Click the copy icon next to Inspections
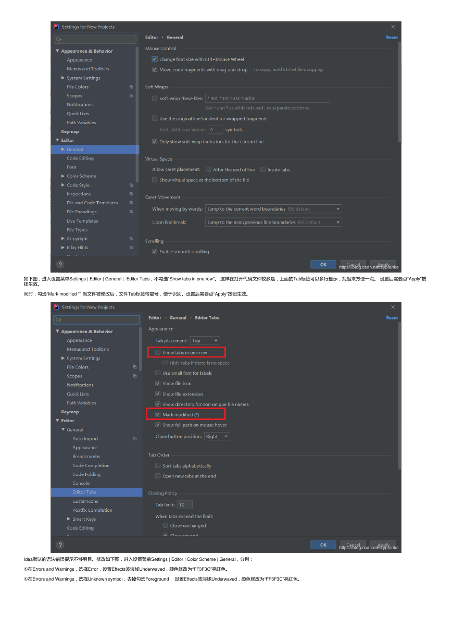The height and width of the screenshot is (640, 452). click(x=131, y=194)
